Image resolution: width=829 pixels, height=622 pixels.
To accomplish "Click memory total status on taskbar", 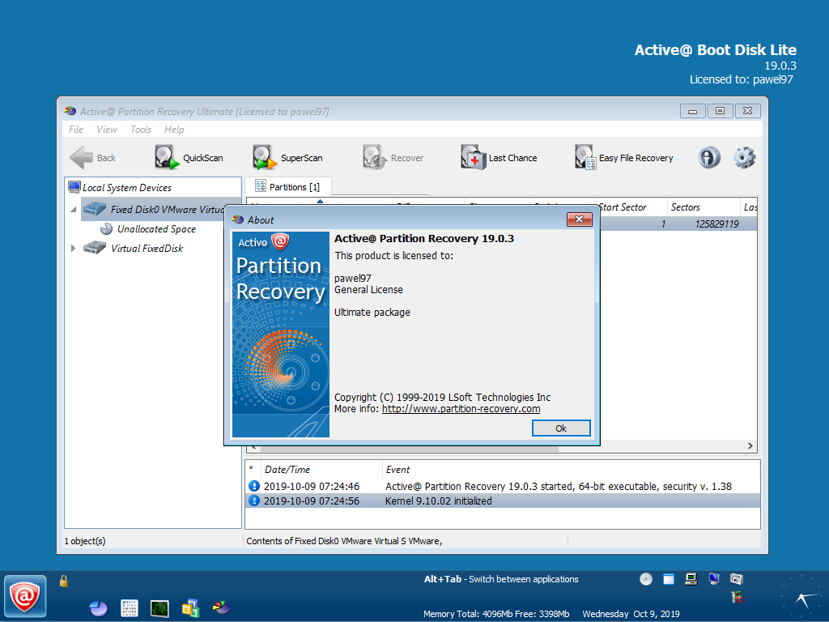I will [496, 614].
